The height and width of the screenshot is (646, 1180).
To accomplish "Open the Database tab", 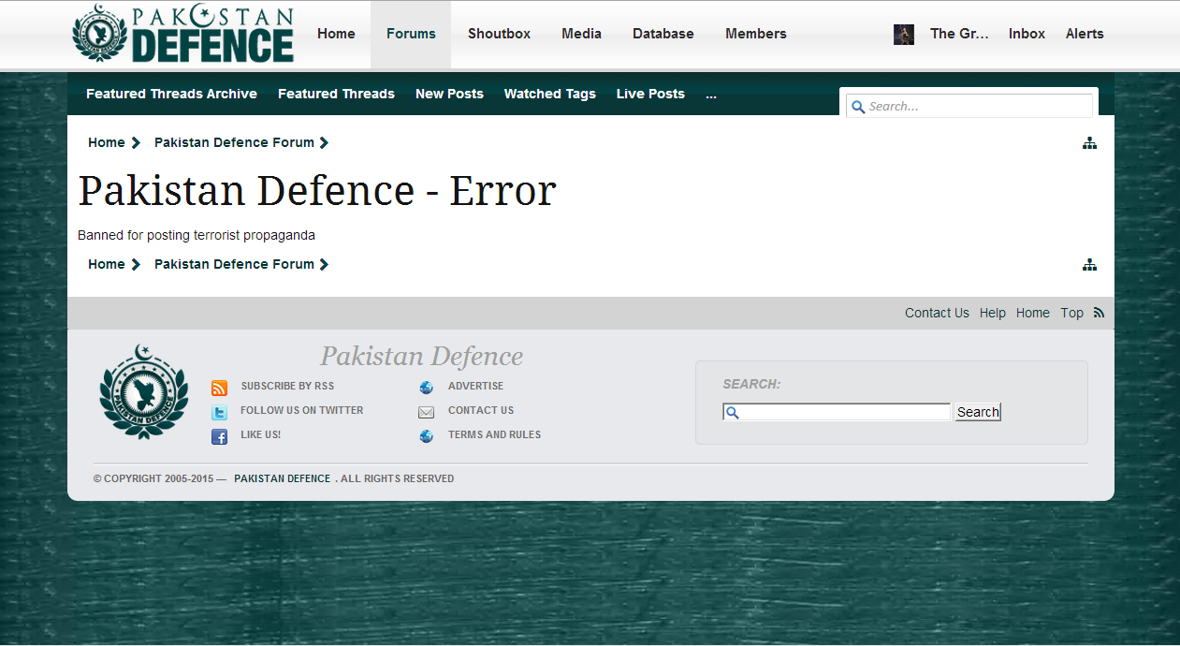I will pyautogui.click(x=663, y=34).
